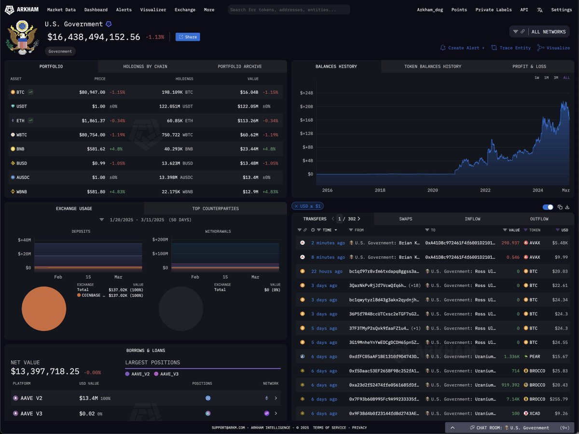
Task: Open the Profit & Loss tab
Action: click(529, 67)
